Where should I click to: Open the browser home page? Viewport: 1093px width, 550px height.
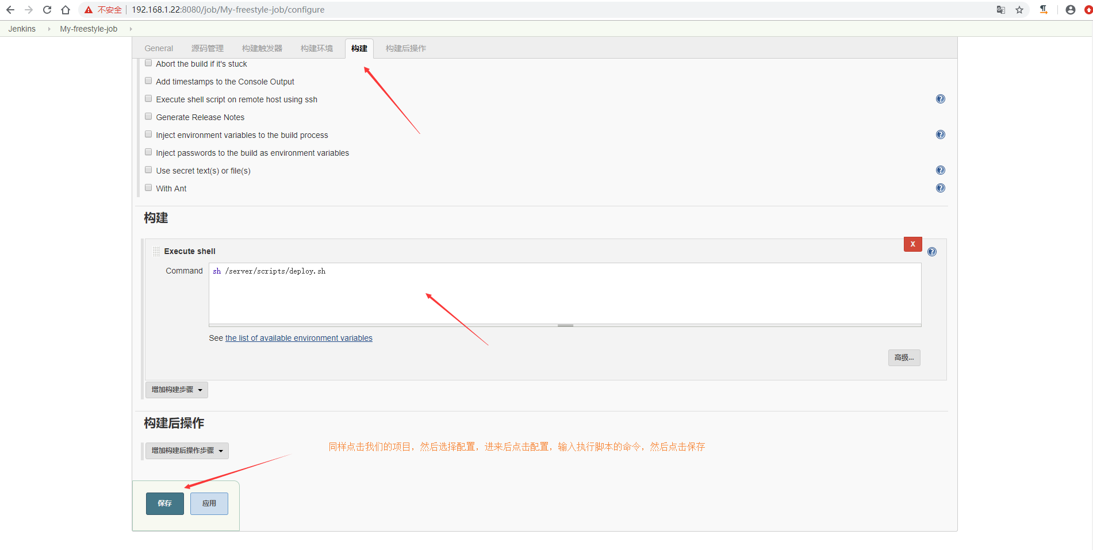click(66, 10)
